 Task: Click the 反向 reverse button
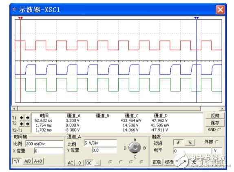(215, 116)
